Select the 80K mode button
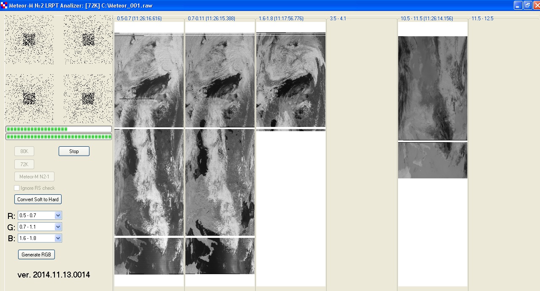540x291 pixels. tap(24, 151)
